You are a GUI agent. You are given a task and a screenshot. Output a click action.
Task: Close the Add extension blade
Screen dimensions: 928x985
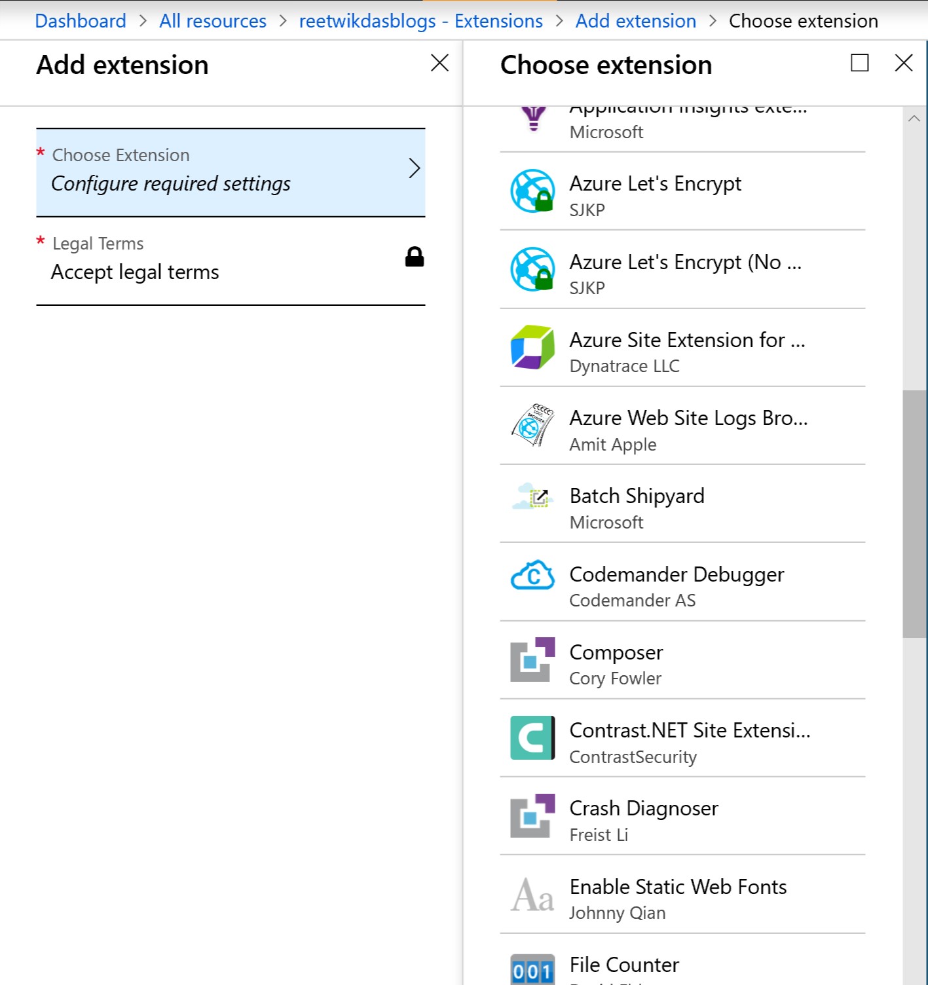coord(439,63)
